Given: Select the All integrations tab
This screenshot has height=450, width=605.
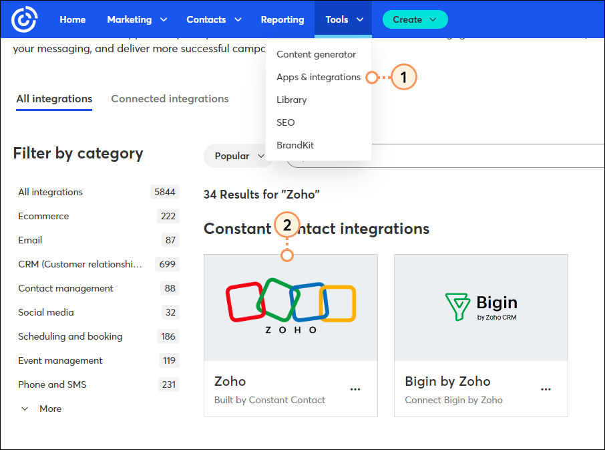Looking at the screenshot, I should (53, 98).
